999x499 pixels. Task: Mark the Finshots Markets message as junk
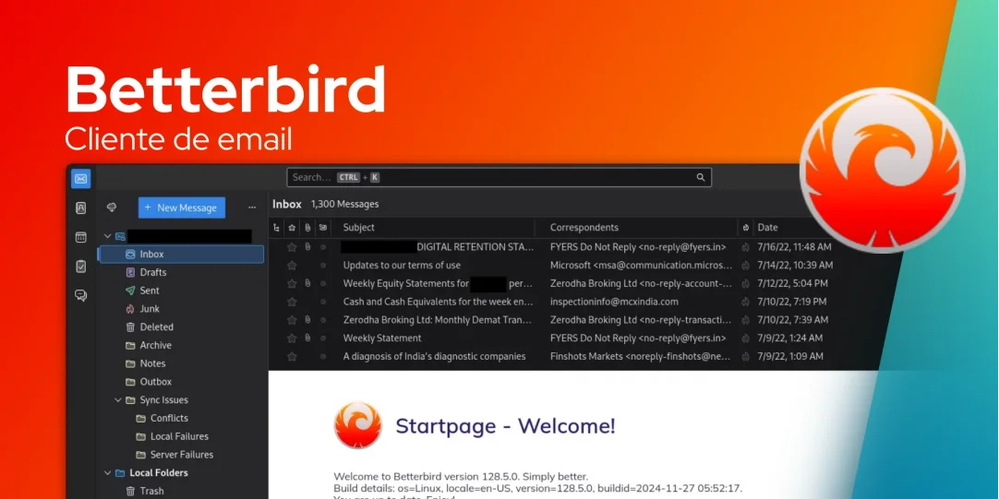pyautogui.click(x=745, y=356)
